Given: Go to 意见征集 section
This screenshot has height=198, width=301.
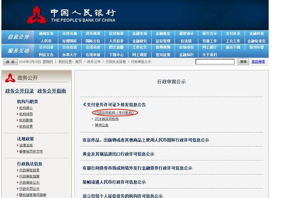Looking at the screenshot, I should coord(163,55).
